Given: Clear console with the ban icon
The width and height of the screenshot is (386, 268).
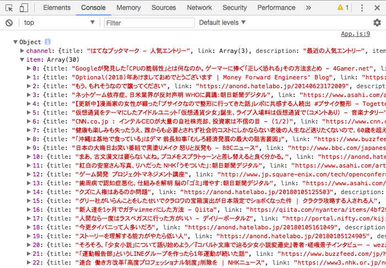Looking at the screenshot, I should click(9, 23).
